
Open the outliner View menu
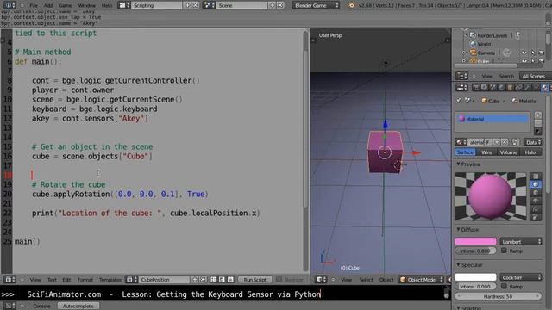487,77
